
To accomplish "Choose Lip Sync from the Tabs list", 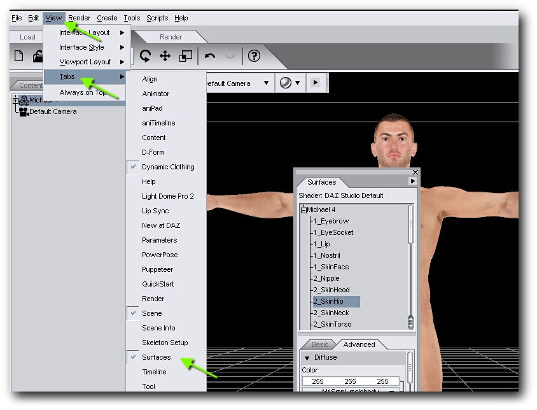I will point(167,211).
